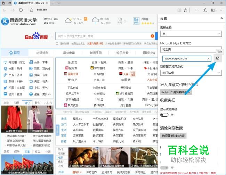Click the 从另一个浏览器中导入 button
The width and height of the screenshot is (226, 175).
coord(176,92)
